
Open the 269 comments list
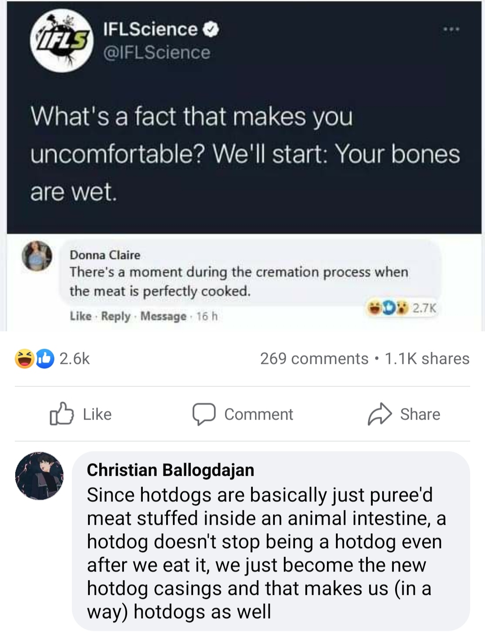coord(314,359)
